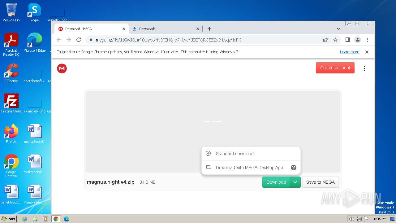Select Firefox desktop shortcut
Screen dimensions: 396x223
coord(11,134)
